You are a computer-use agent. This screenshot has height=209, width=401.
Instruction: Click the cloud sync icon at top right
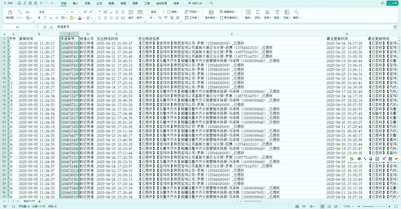click(382, 3)
